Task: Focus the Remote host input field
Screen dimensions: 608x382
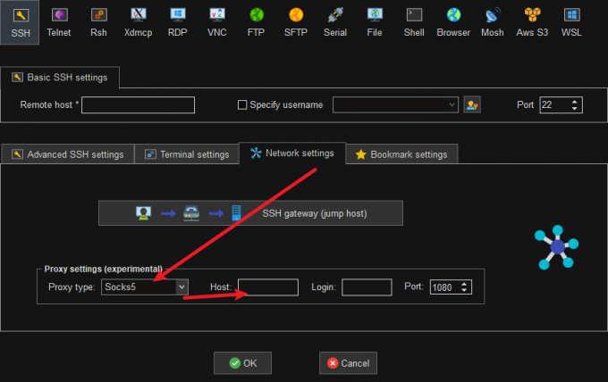Action: [x=138, y=105]
